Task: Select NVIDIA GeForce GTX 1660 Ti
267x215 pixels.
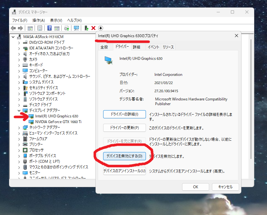Action: pos(58,122)
